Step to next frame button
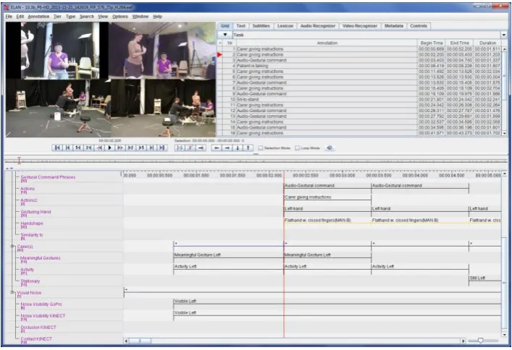512x350 pixels. [x=130, y=148]
